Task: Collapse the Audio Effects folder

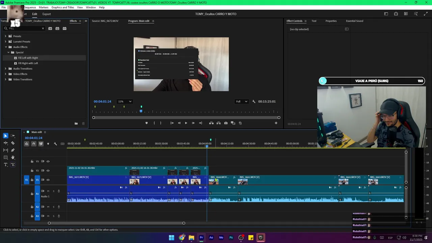Action: tap(6, 47)
